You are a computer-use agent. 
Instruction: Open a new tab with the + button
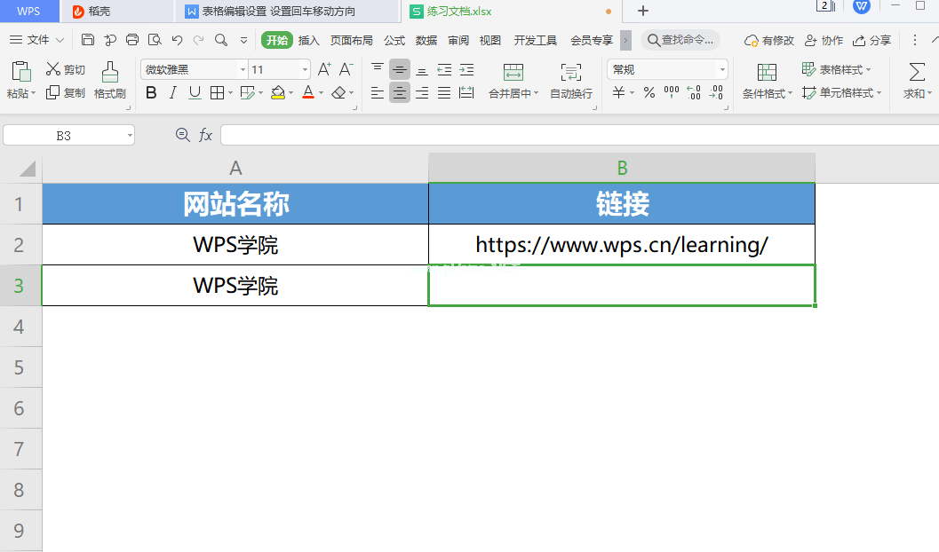click(643, 11)
